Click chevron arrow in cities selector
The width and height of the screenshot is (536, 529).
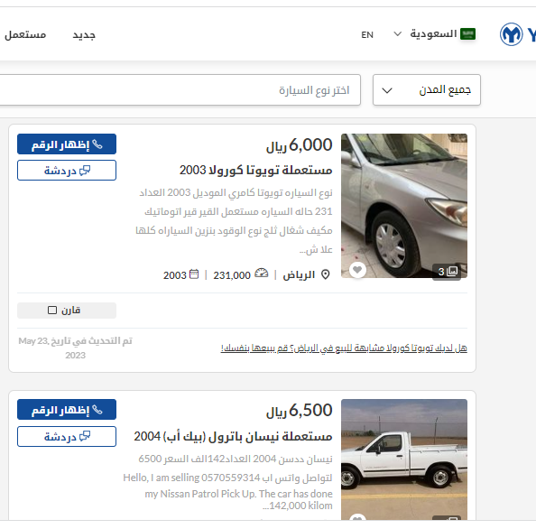[x=387, y=90]
